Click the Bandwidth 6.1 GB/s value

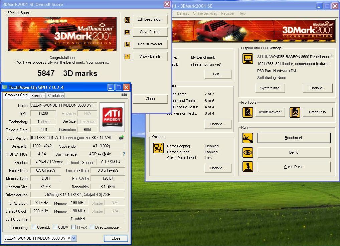pos(108,187)
